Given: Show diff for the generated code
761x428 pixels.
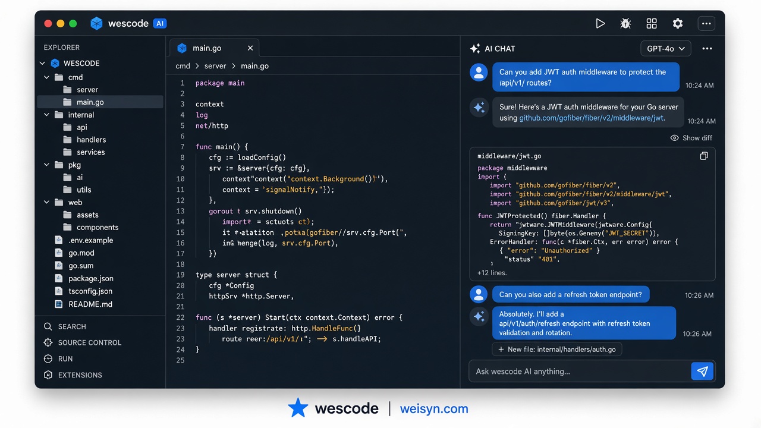Looking at the screenshot, I should click(691, 138).
